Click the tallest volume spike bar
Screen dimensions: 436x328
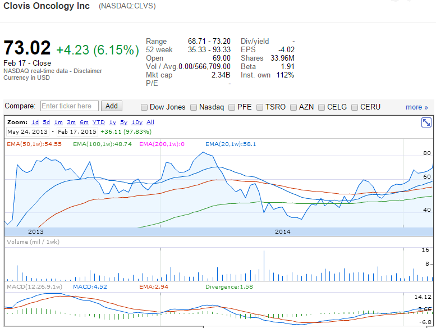[x=264, y=266]
